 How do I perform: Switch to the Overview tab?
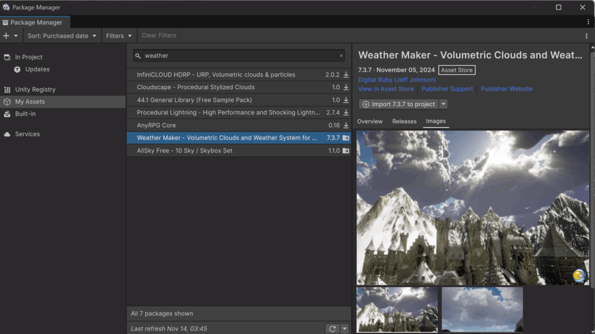(x=370, y=122)
